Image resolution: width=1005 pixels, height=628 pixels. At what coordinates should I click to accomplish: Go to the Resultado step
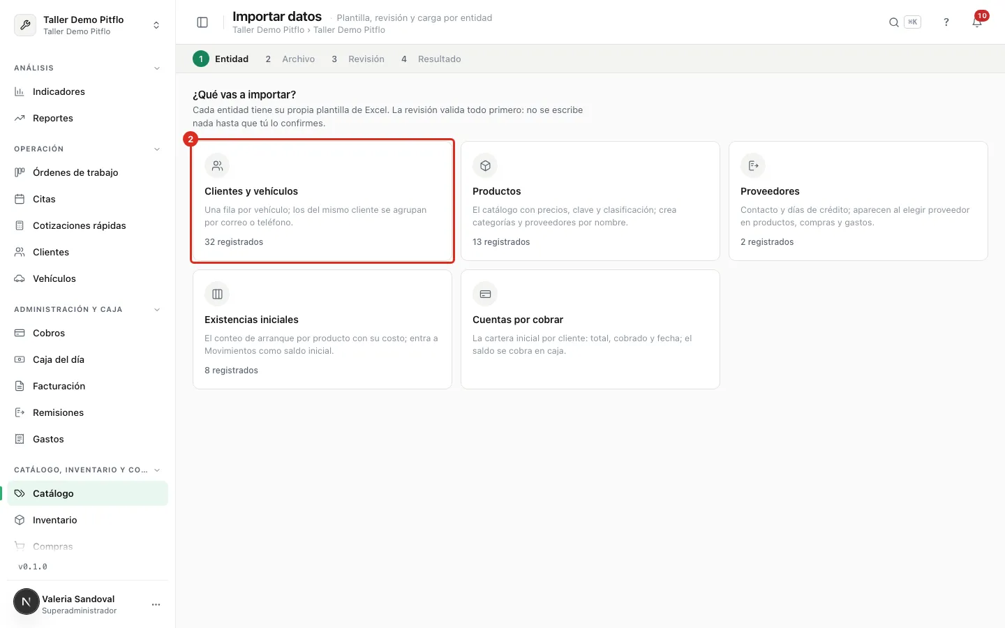pyautogui.click(x=431, y=59)
